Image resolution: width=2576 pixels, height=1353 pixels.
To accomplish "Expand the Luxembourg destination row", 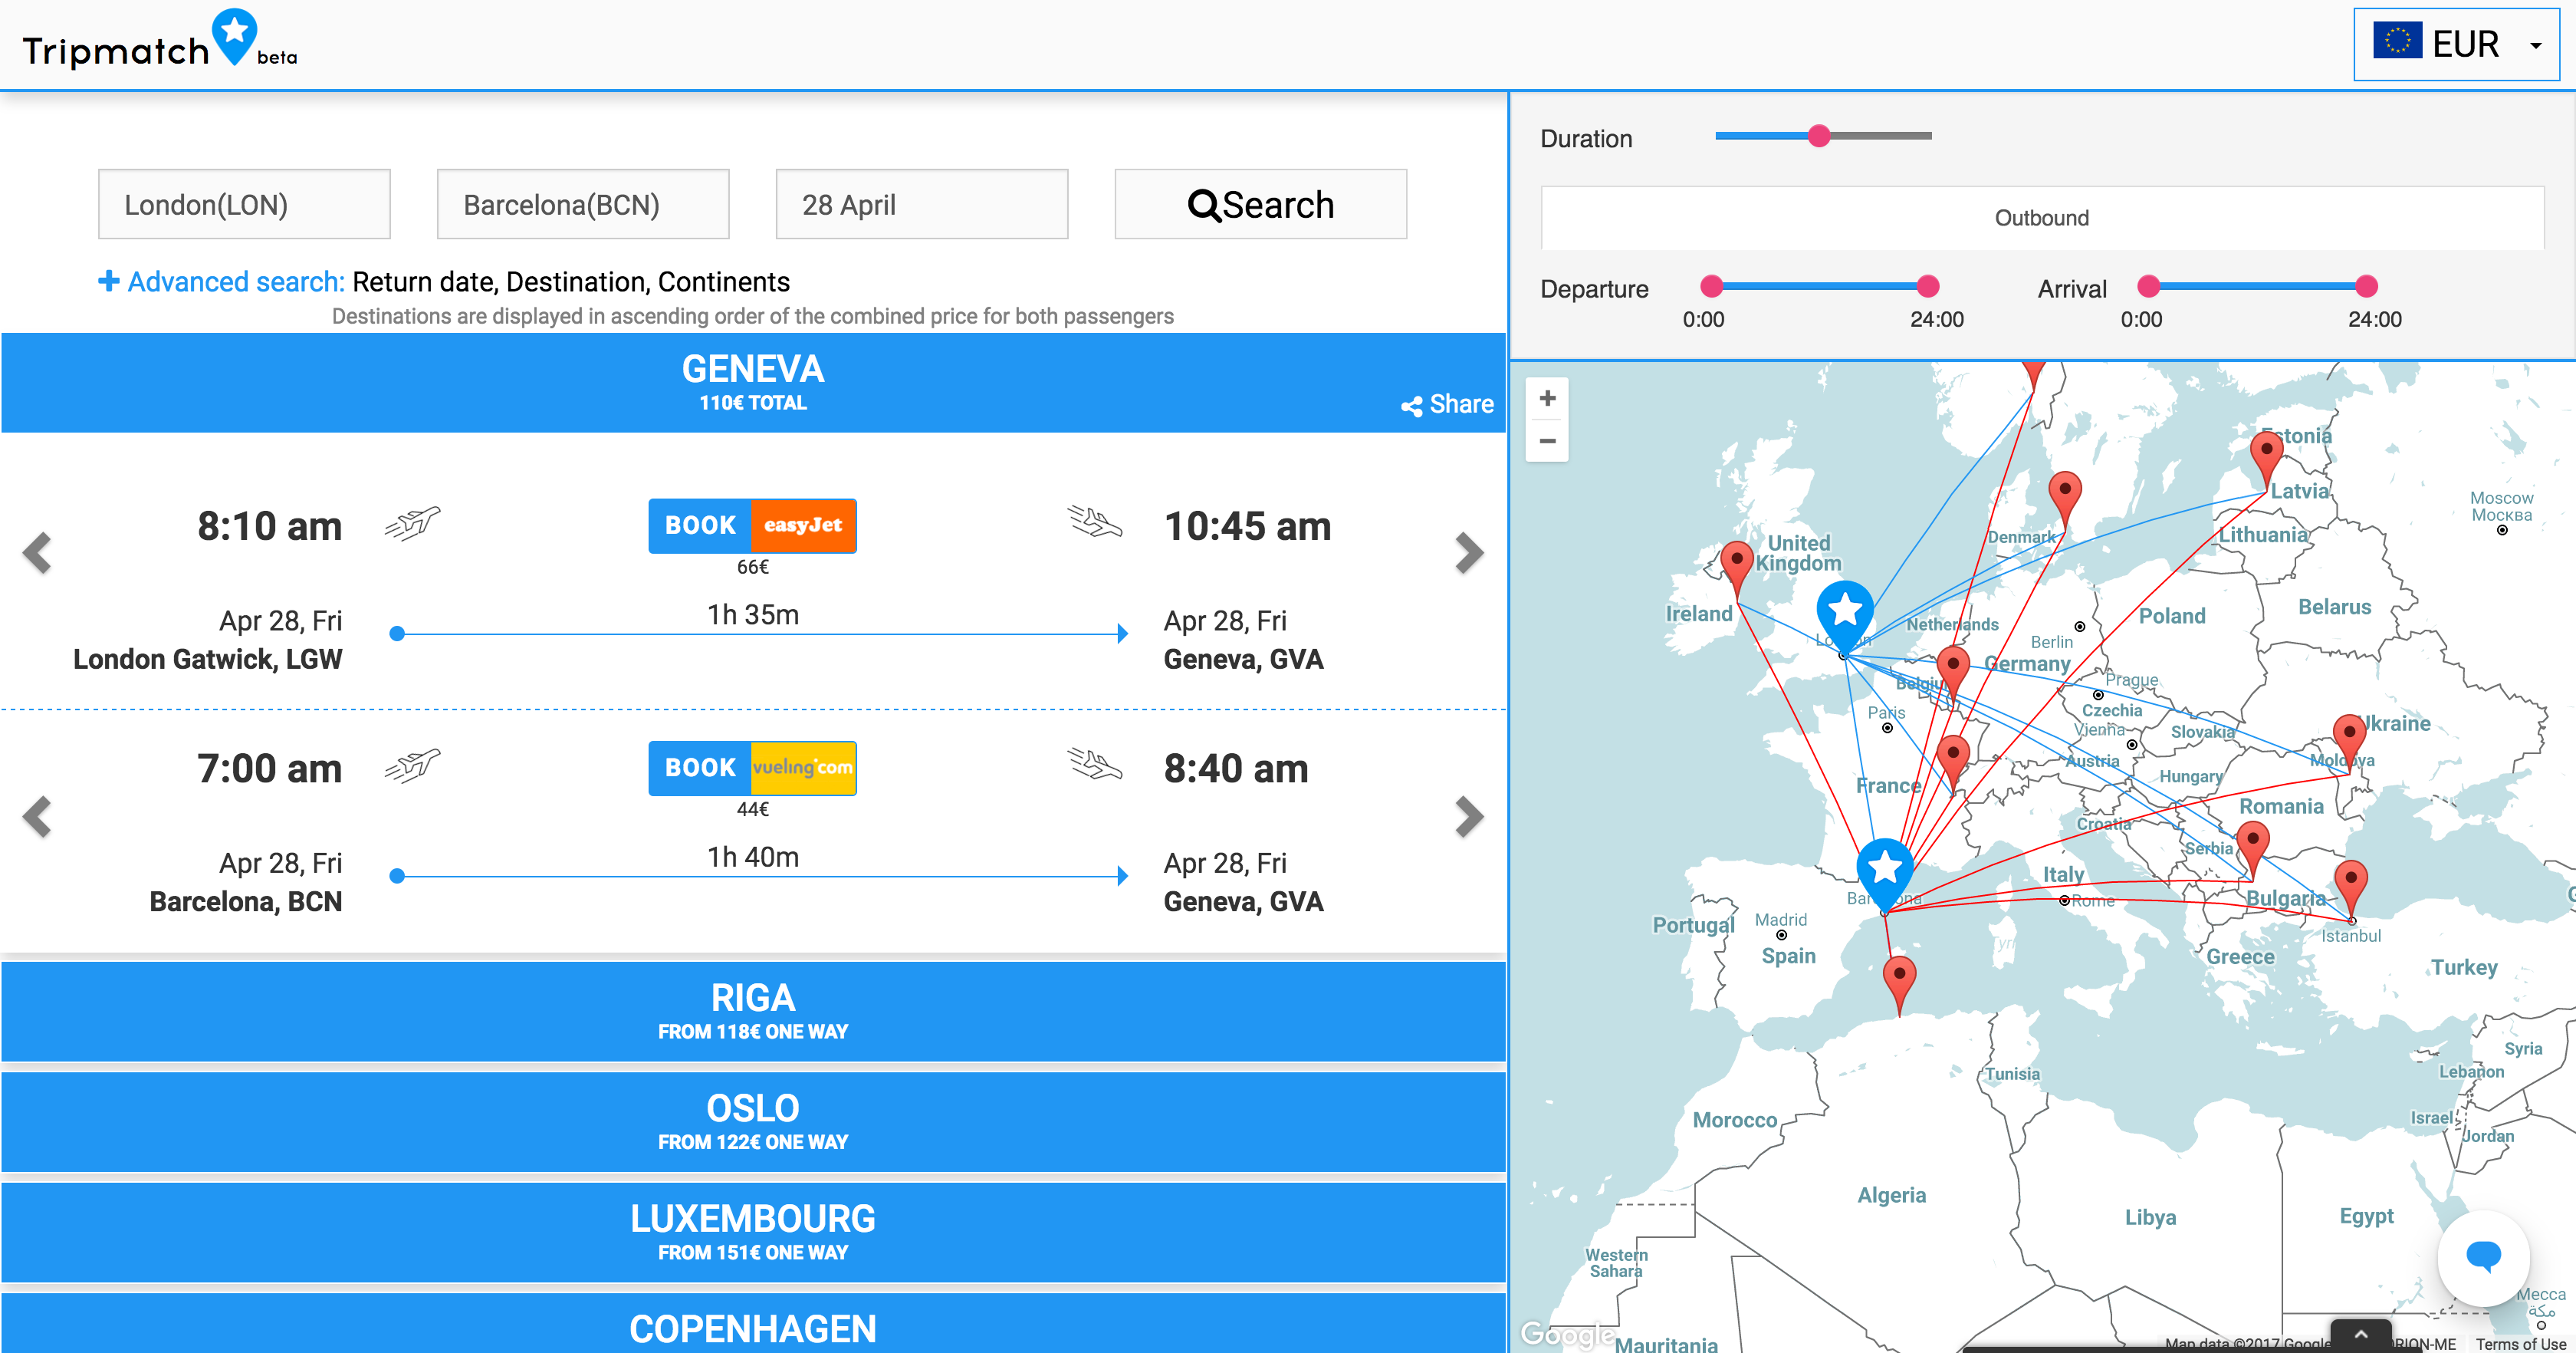I will click(753, 1232).
